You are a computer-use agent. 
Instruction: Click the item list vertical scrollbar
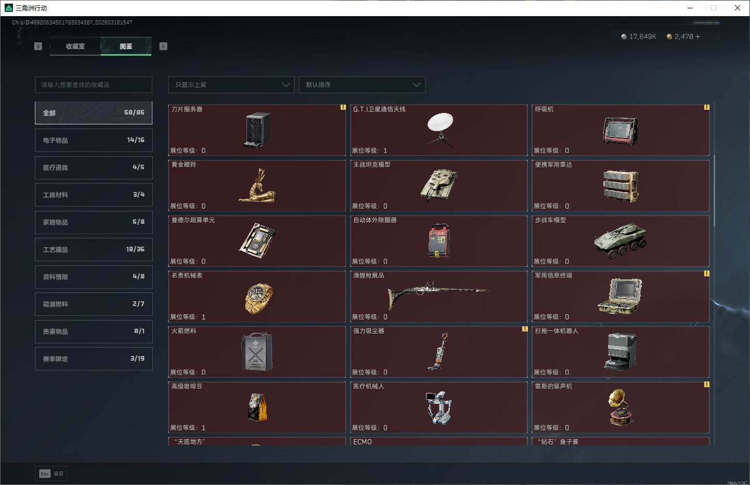714,190
